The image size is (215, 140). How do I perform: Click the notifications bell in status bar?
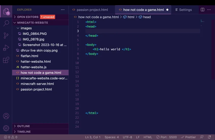click(209, 137)
